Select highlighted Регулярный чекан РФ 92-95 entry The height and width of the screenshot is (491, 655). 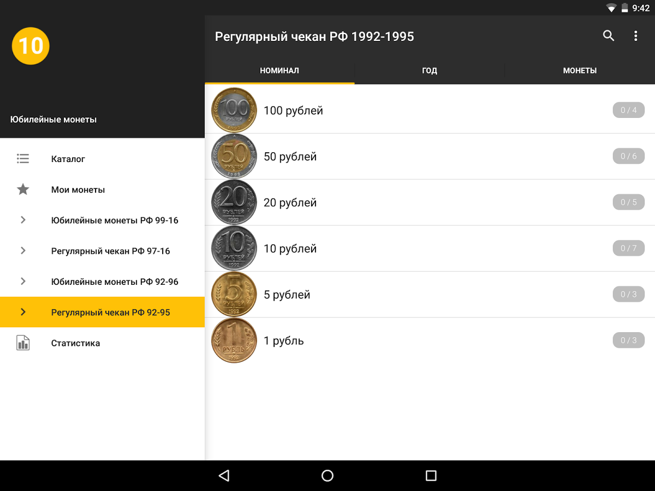pos(102,312)
